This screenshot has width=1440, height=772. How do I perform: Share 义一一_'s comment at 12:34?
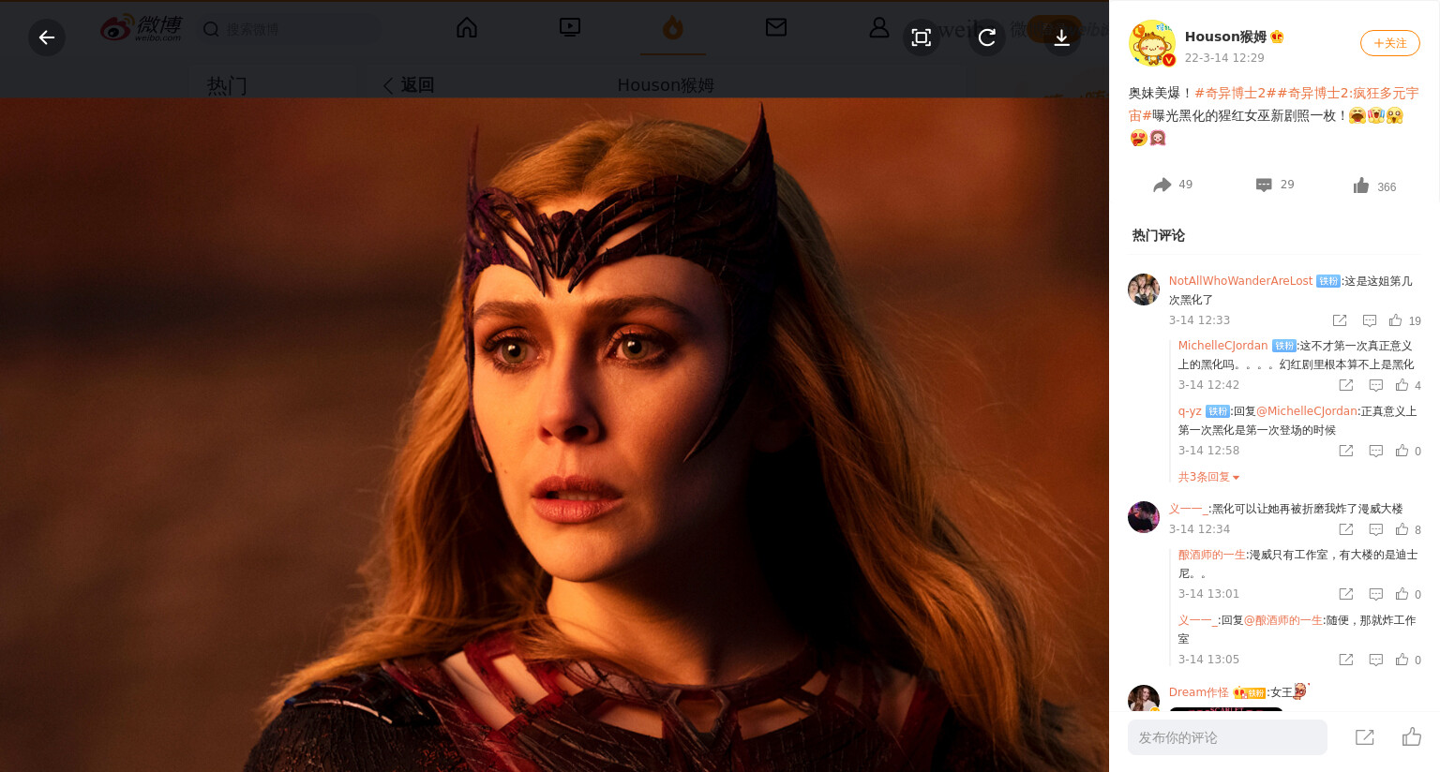coord(1346,529)
